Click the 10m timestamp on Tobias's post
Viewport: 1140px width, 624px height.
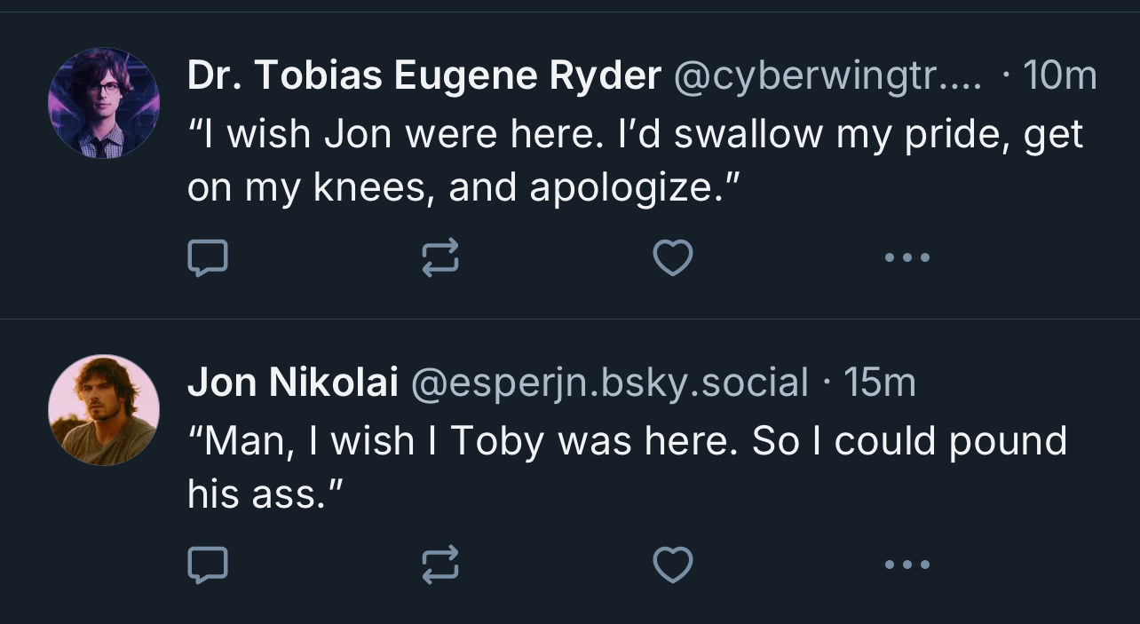[x=1059, y=77]
